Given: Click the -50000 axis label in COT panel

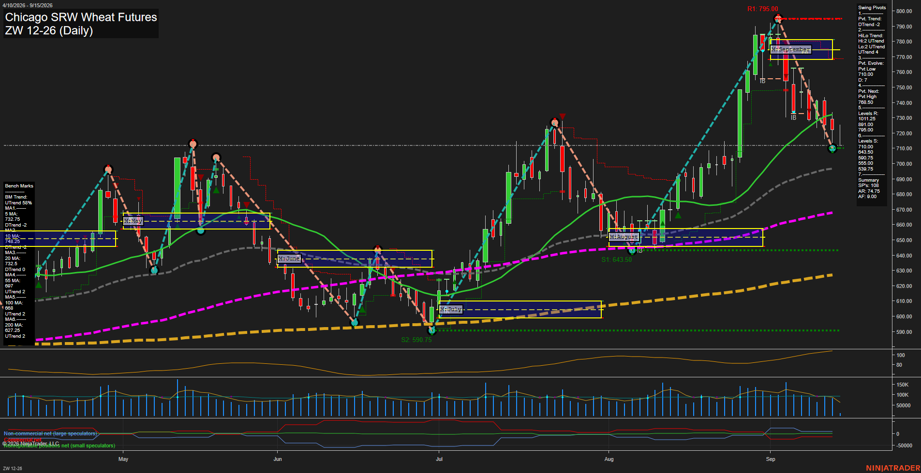Looking at the screenshot, I should (904, 445).
